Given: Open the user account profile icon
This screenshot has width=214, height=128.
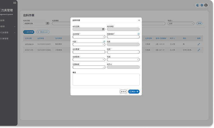Looking at the screenshot, I should pyautogui.click(x=206, y=5).
